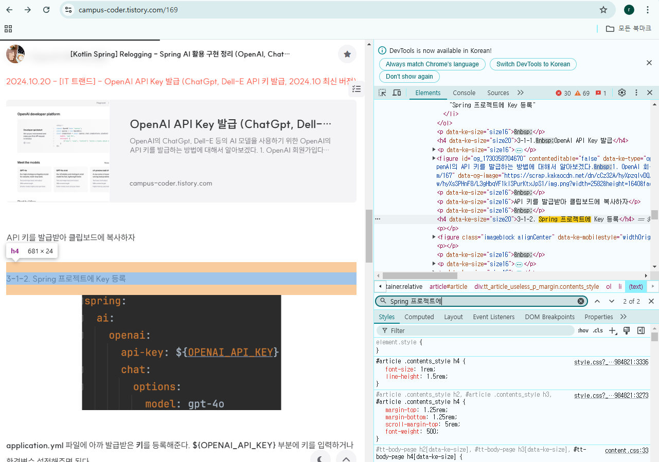The width and height of the screenshot is (659, 462).
Task: Go to previous search result
Action: click(597, 301)
